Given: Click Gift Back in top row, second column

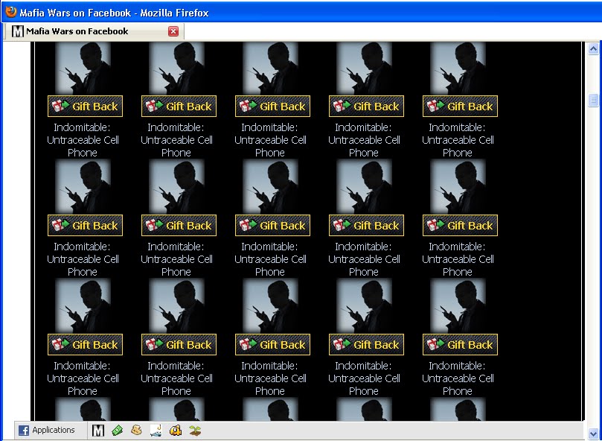Looking at the screenshot, I should [x=179, y=106].
